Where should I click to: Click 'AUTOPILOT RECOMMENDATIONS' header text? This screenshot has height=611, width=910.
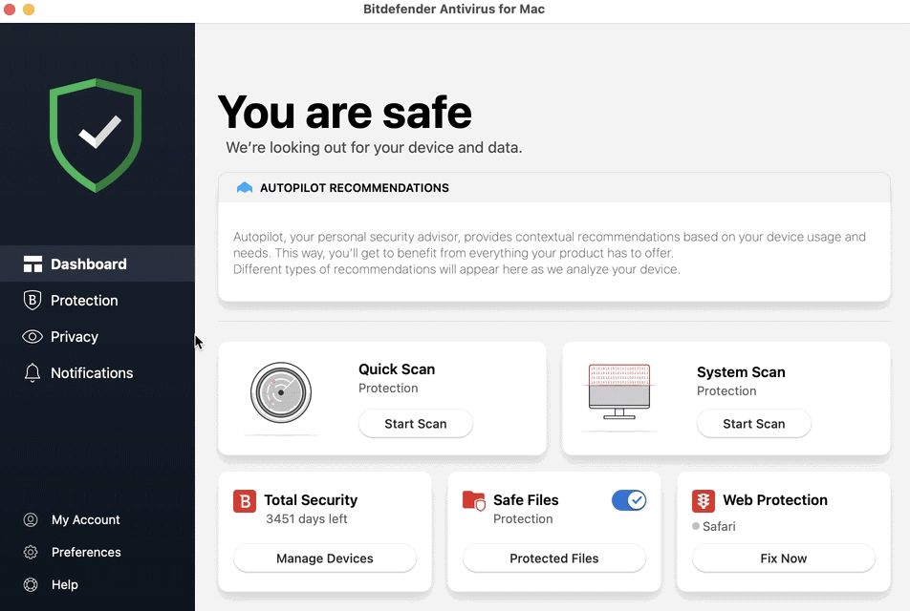tap(355, 188)
